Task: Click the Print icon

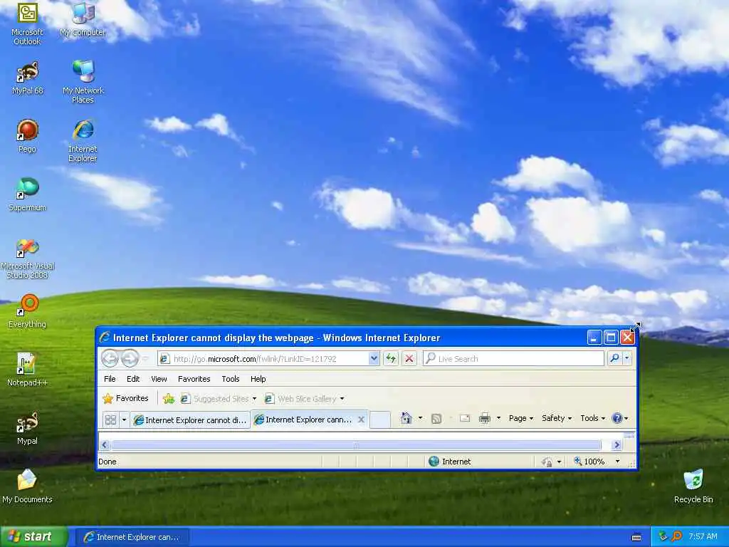Action: tap(484, 418)
